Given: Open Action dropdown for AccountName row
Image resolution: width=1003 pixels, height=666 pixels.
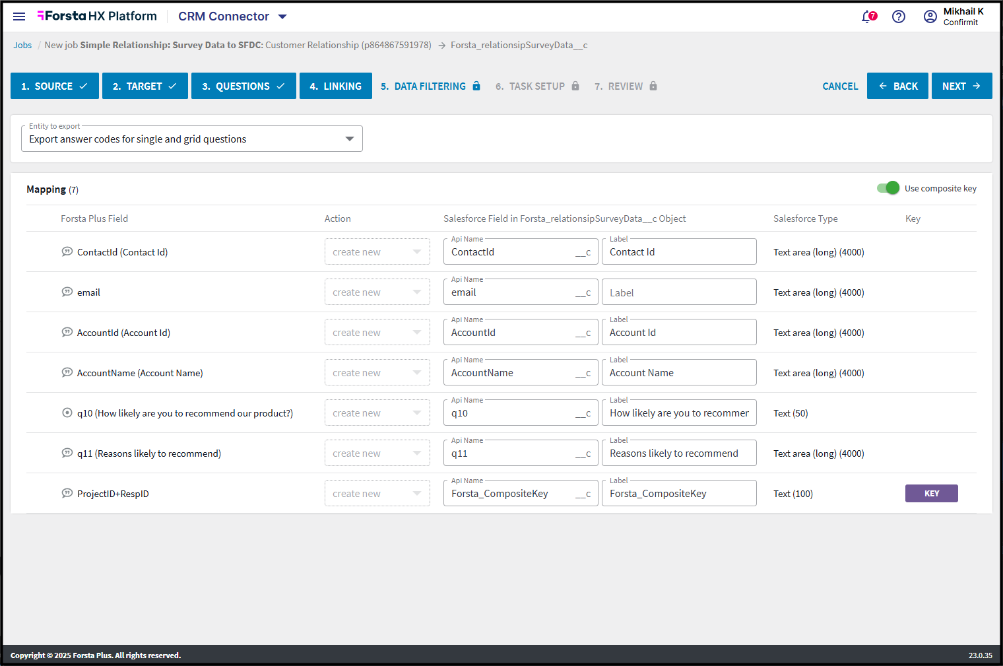Looking at the screenshot, I should [x=377, y=372].
